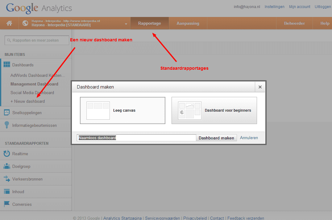Click the globe icon beside account name
Viewport: 332px width, 220px height.
[25, 23]
